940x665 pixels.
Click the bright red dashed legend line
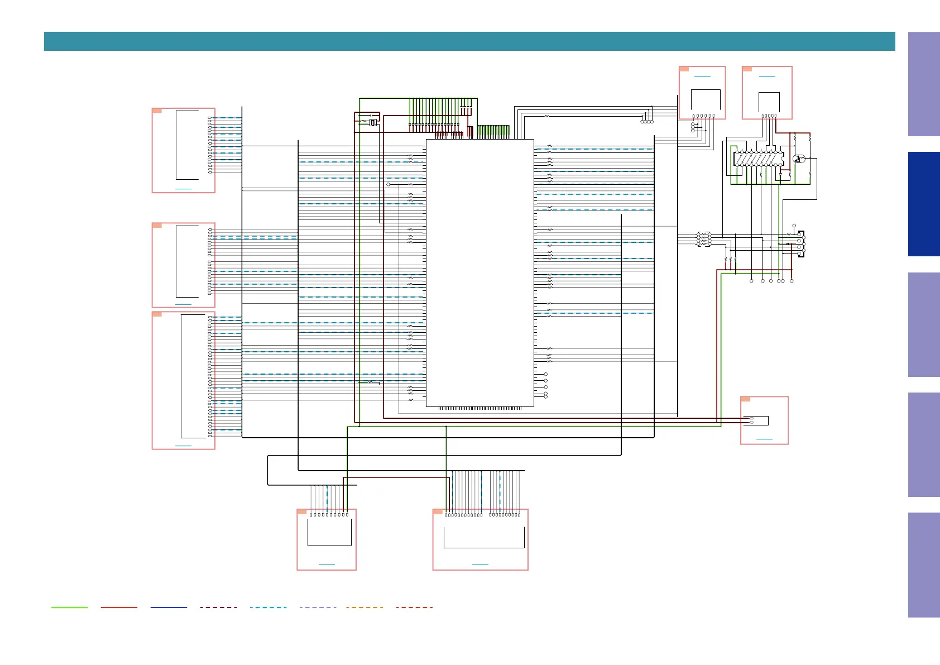[414, 607]
